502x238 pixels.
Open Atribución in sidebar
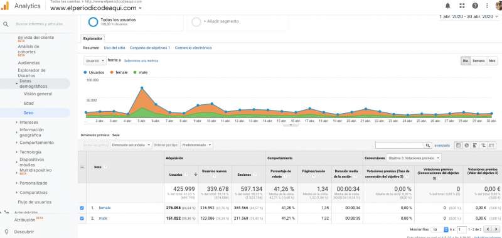pyautogui.click(x=24, y=220)
